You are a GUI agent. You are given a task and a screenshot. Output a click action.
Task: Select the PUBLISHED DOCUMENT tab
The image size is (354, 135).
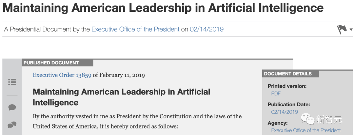(51, 63)
